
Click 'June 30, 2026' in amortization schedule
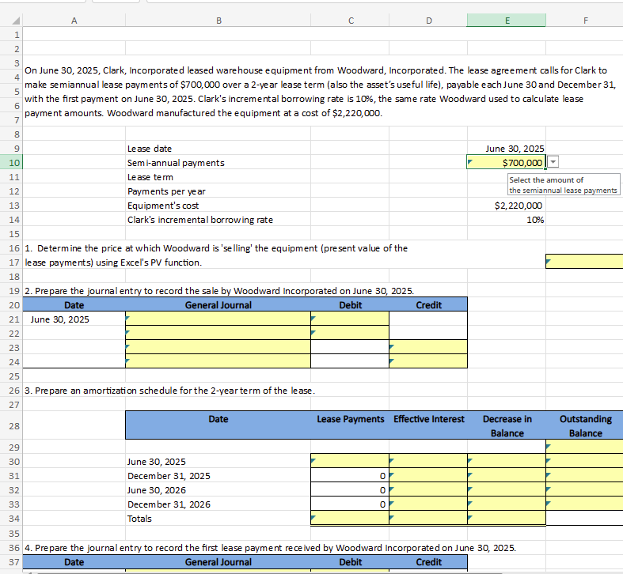pos(156,490)
